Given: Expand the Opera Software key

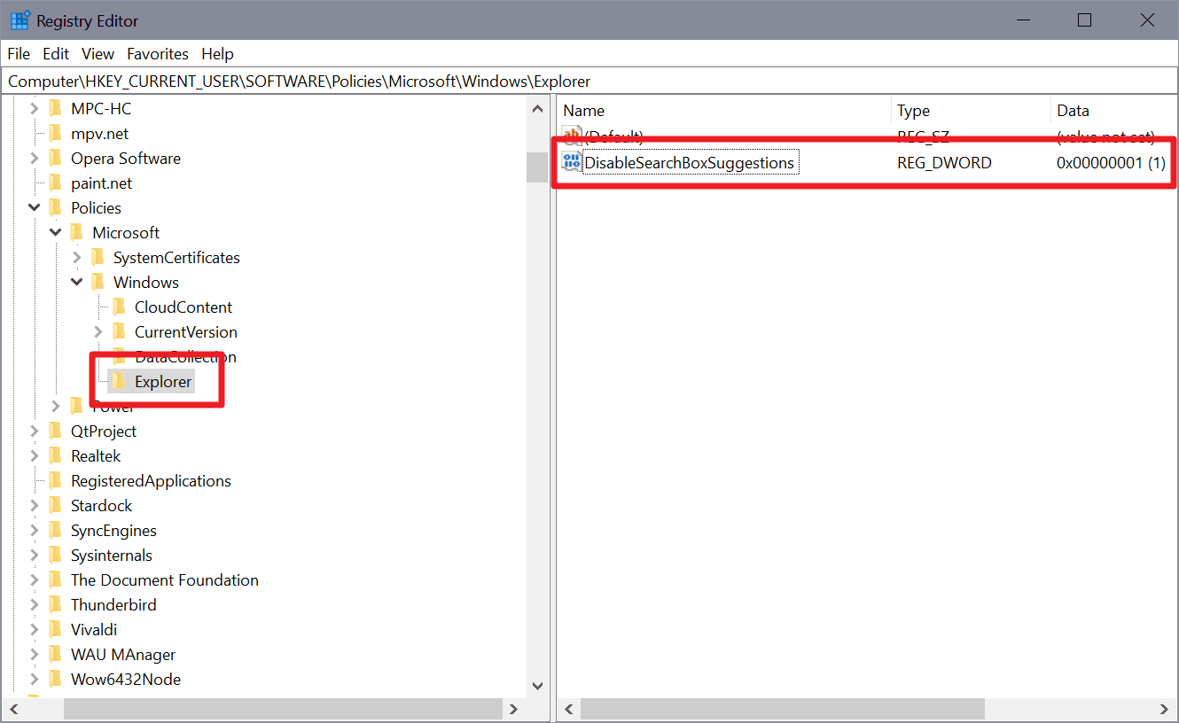Looking at the screenshot, I should pos(35,159).
